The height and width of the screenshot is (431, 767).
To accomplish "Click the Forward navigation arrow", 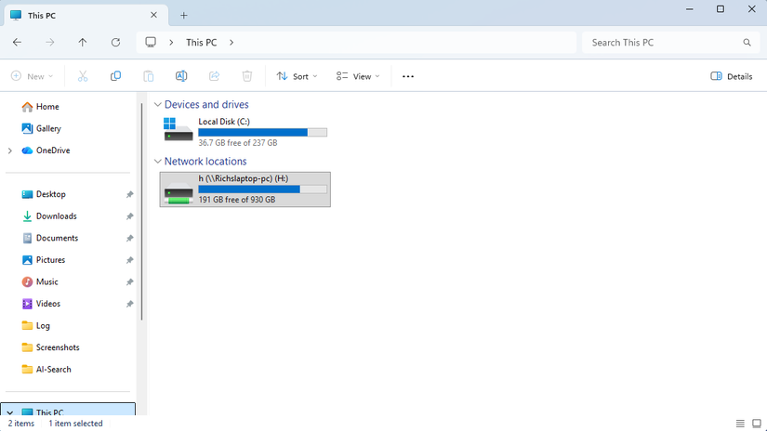I will pyautogui.click(x=50, y=43).
